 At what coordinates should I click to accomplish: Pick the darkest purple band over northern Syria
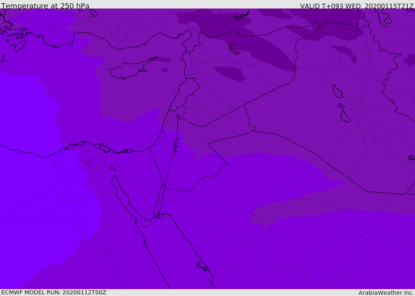(267, 53)
